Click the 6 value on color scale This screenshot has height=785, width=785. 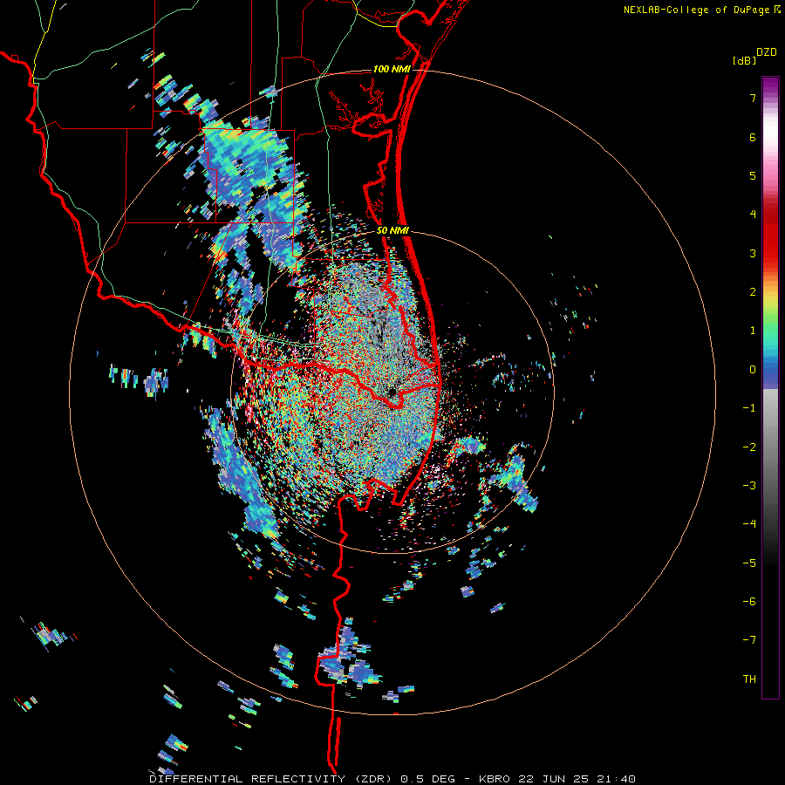(x=753, y=137)
